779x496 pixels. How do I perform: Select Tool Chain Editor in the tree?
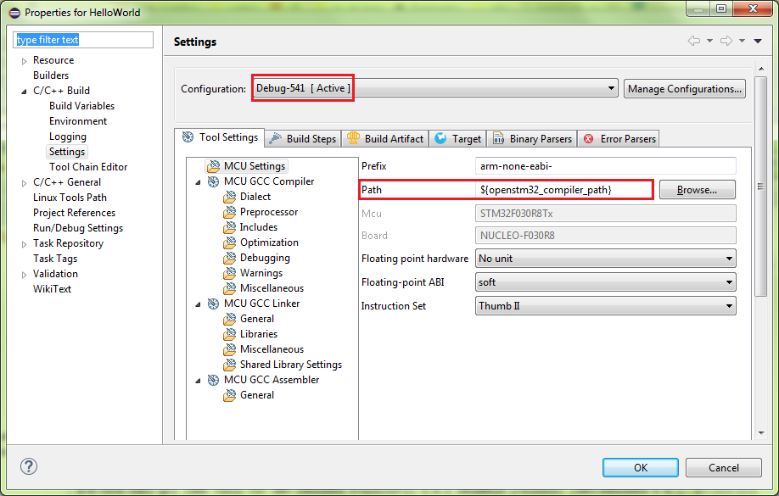88,167
